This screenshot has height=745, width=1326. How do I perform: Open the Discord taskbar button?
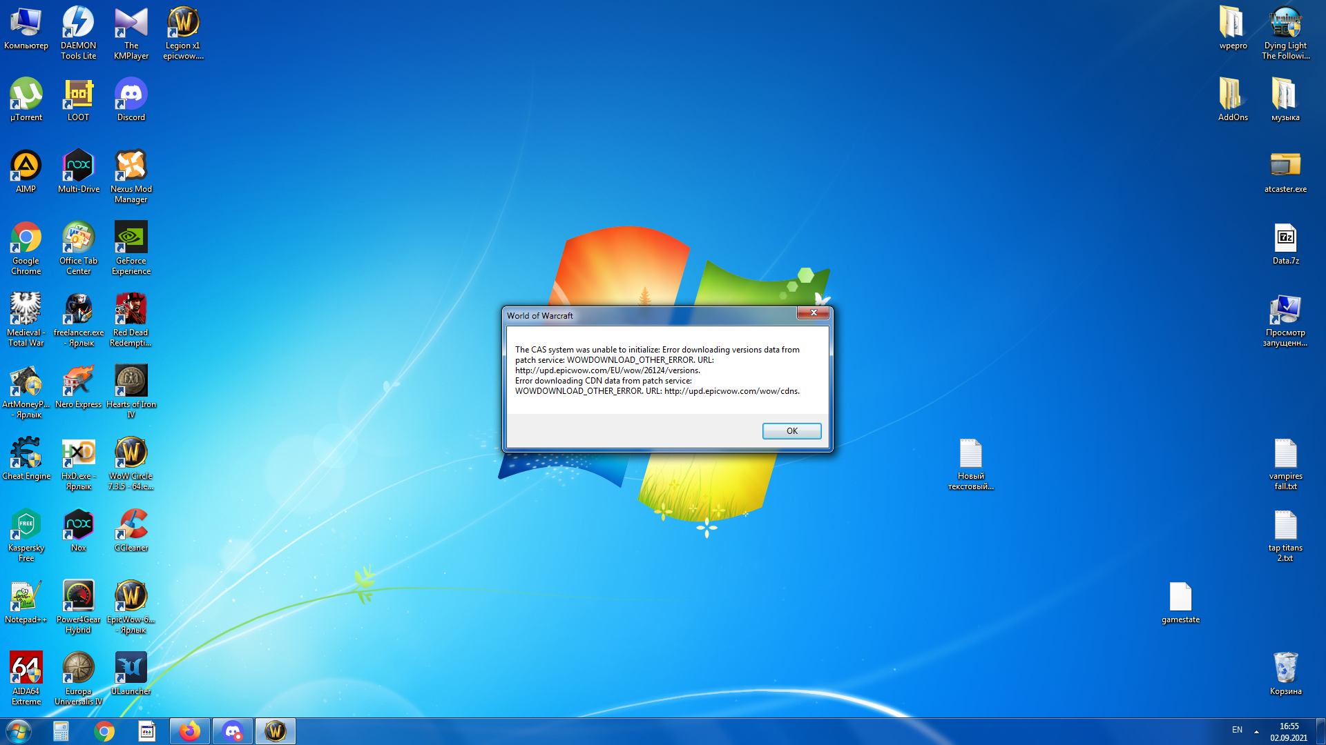pyautogui.click(x=233, y=731)
